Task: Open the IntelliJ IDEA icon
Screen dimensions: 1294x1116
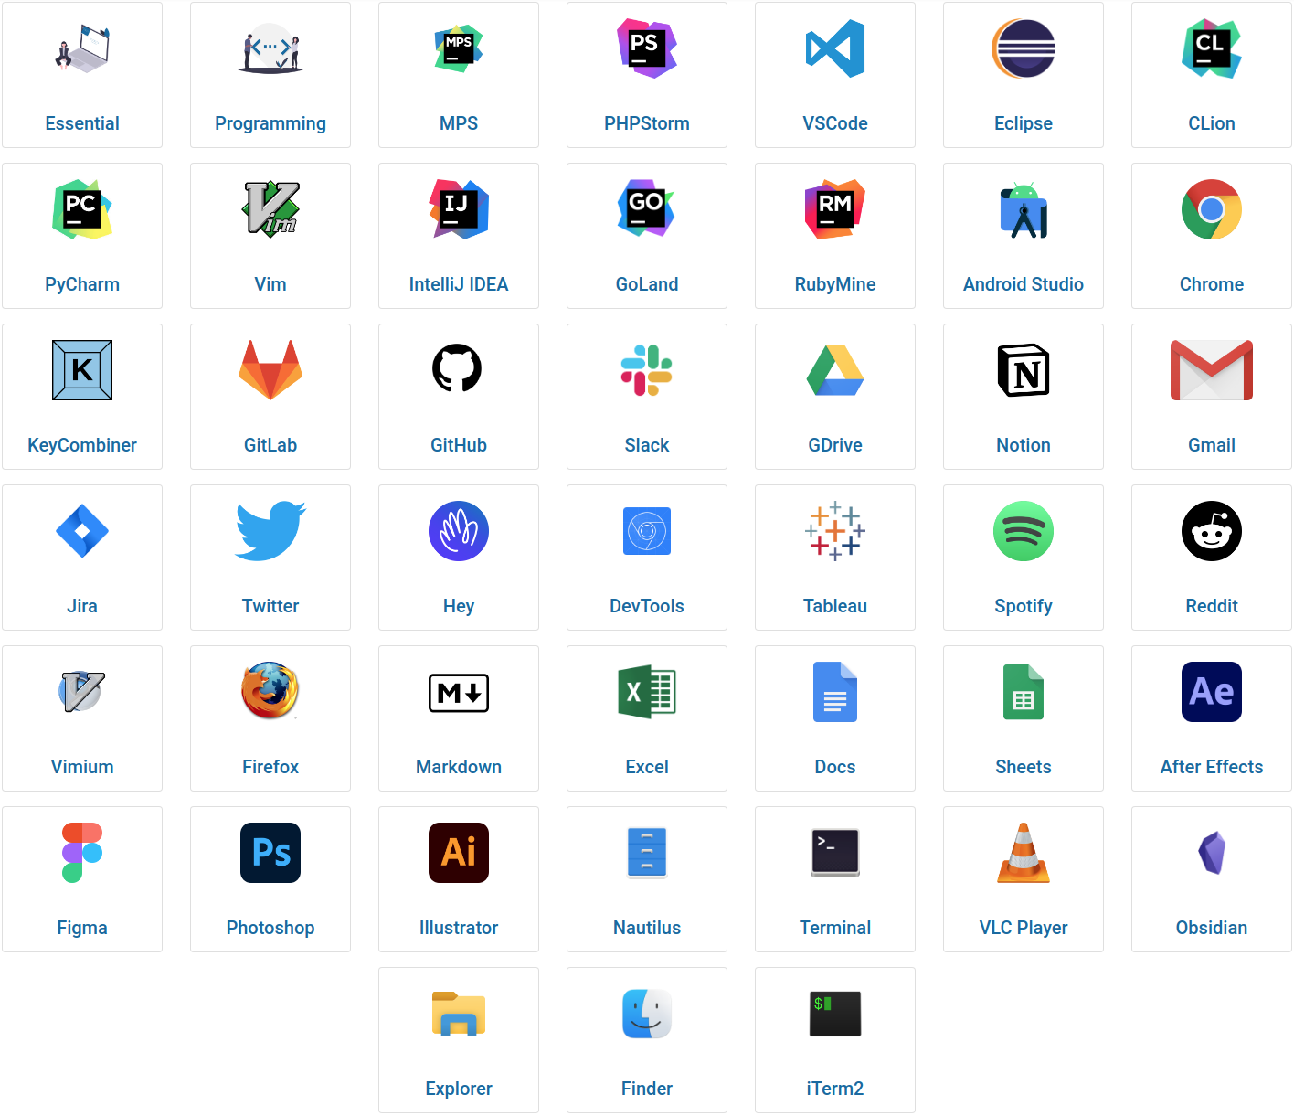Action: coord(459,209)
